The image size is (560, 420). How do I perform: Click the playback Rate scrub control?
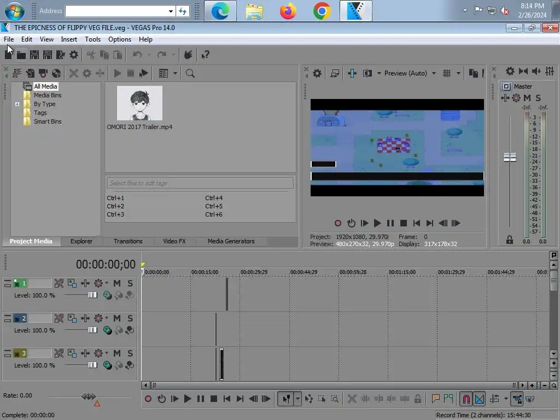pos(89,396)
